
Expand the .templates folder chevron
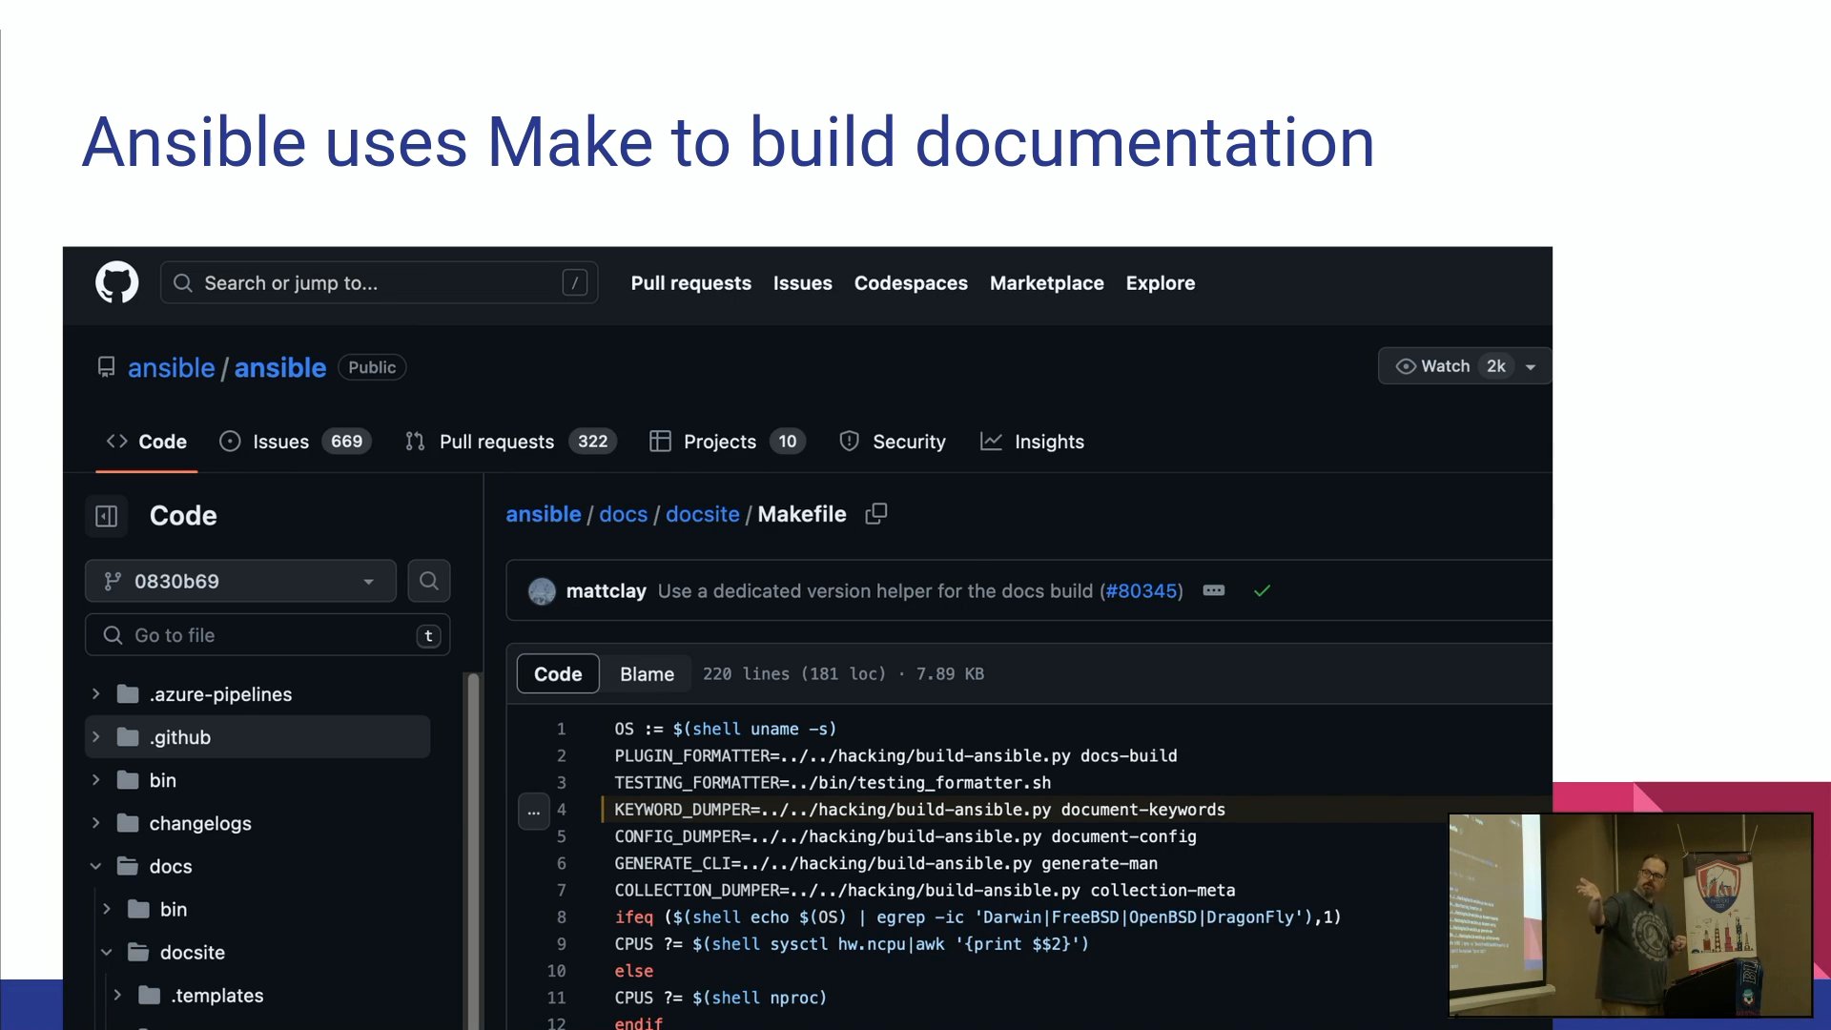[x=116, y=995]
